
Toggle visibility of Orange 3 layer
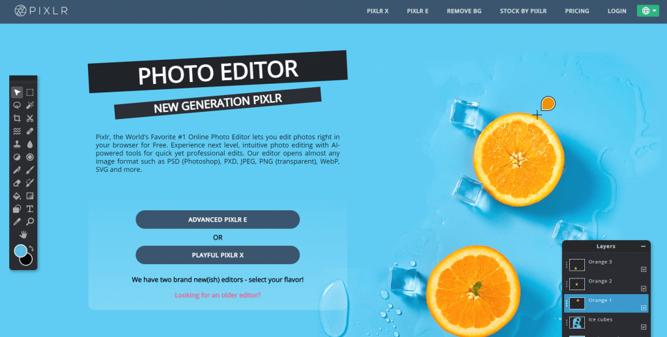(644, 269)
